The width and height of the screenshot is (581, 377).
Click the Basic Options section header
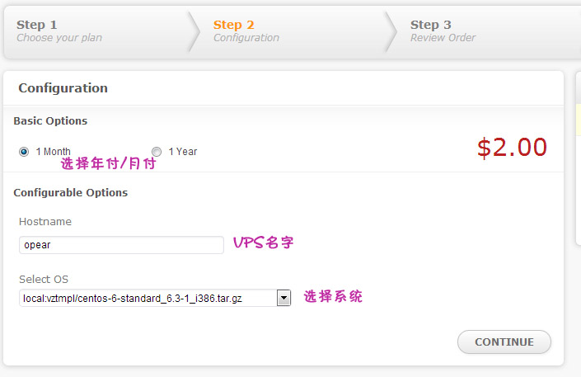tap(50, 121)
